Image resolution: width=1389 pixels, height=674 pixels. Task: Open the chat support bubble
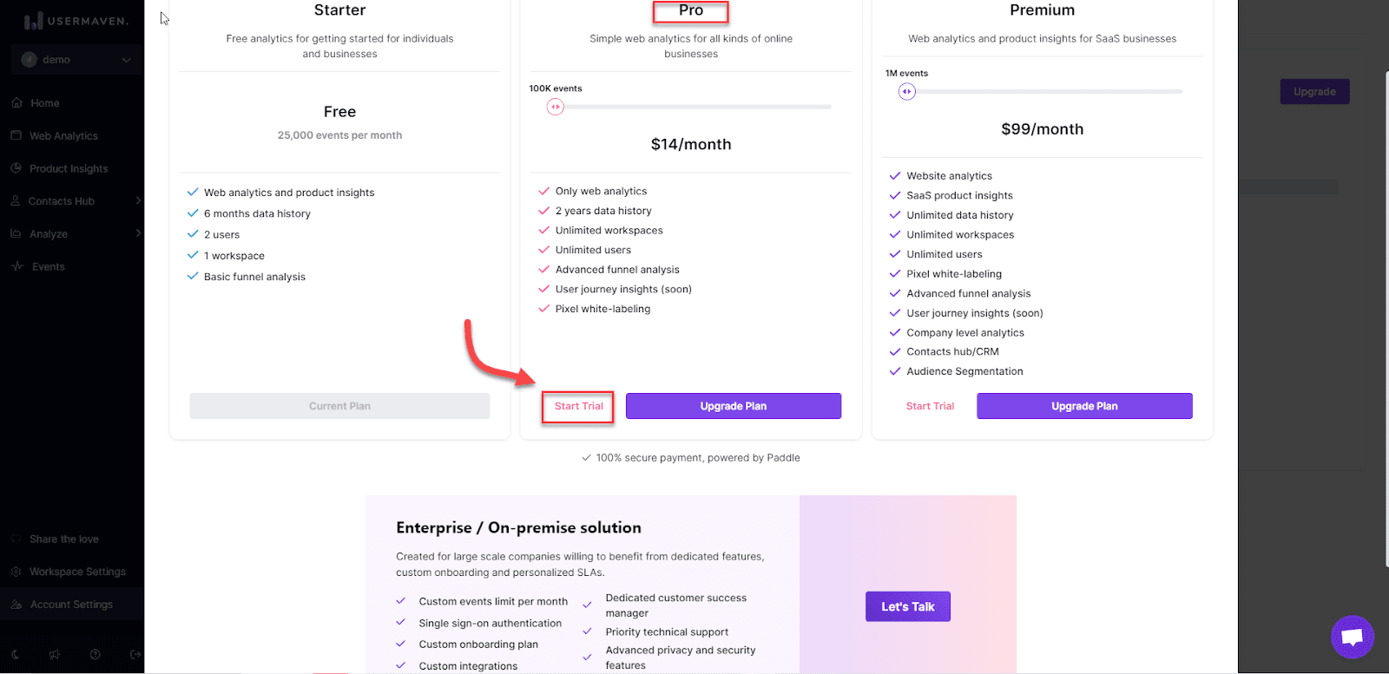click(x=1352, y=638)
